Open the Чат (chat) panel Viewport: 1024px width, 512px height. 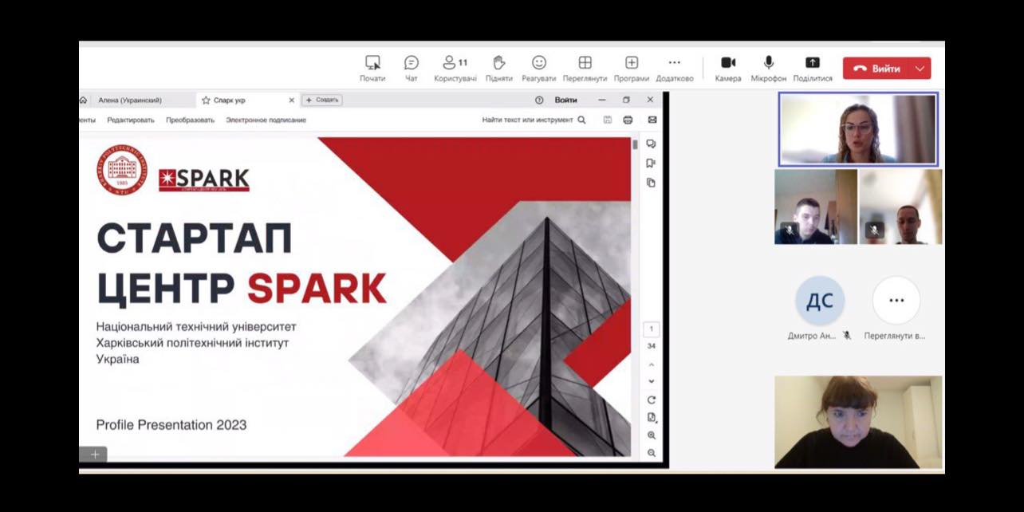click(411, 63)
